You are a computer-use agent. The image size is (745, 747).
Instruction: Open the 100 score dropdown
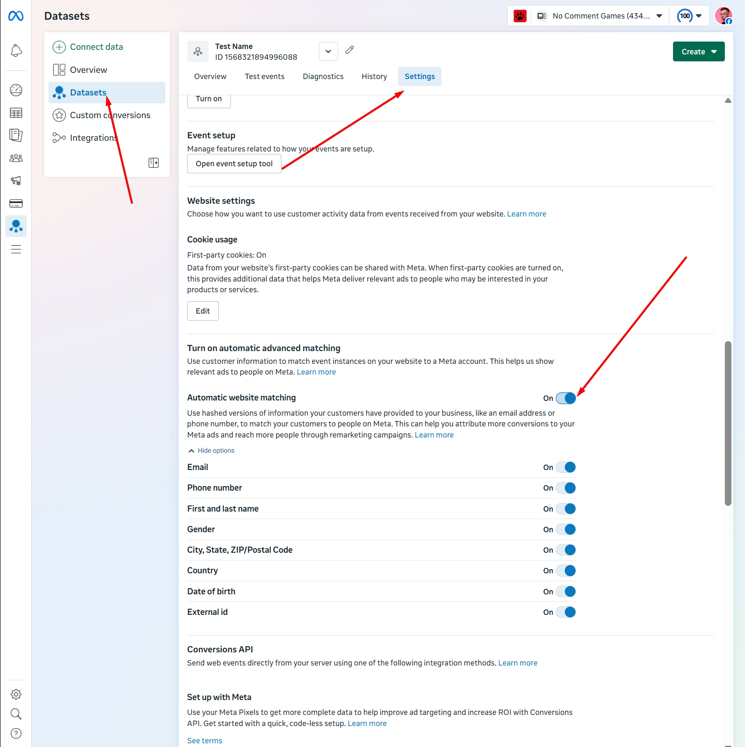(x=689, y=16)
